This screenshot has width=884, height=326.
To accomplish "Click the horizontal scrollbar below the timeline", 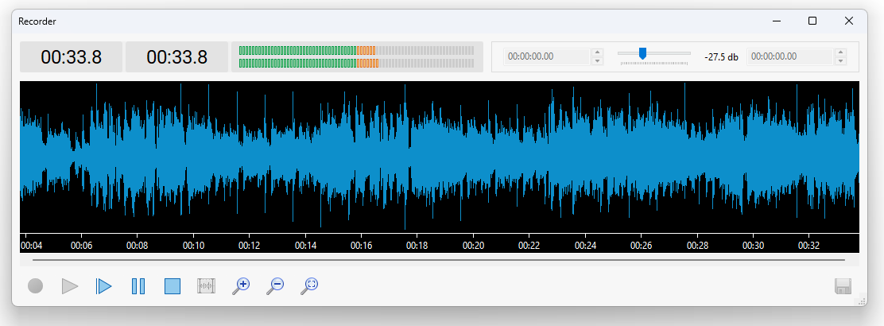I will pyautogui.click(x=438, y=259).
